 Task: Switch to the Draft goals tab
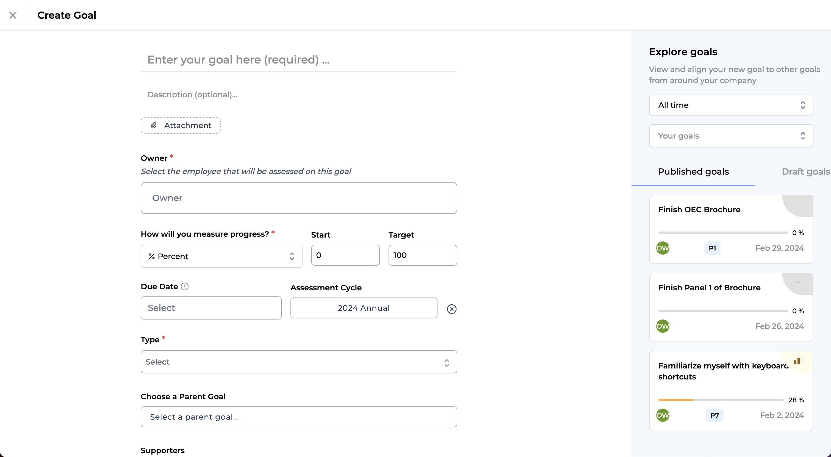click(805, 172)
